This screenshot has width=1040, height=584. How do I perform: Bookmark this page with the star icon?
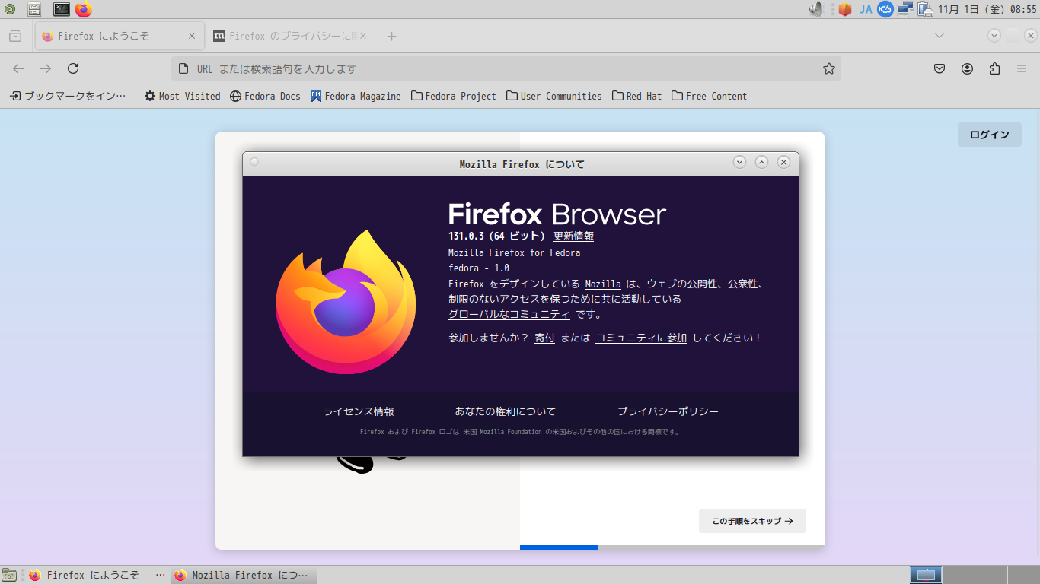829,68
